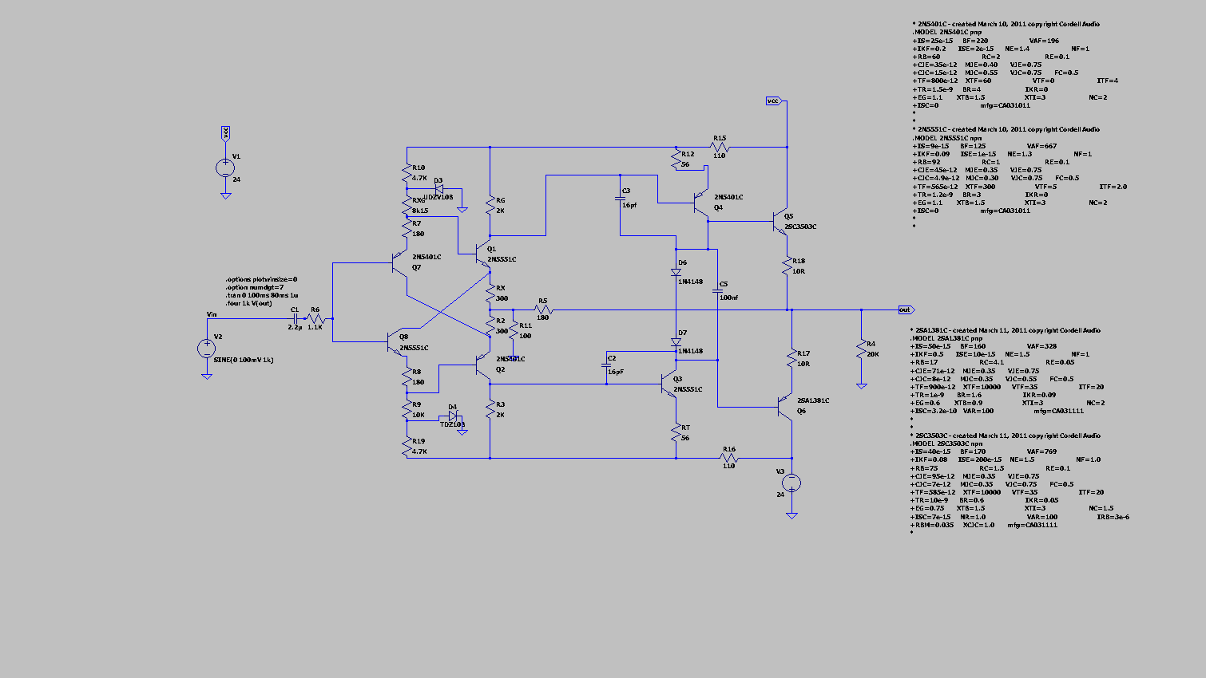This screenshot has height=678, width=1206.
Task: Select resistor R5 symbol
Action: click(x=543, y=309)
